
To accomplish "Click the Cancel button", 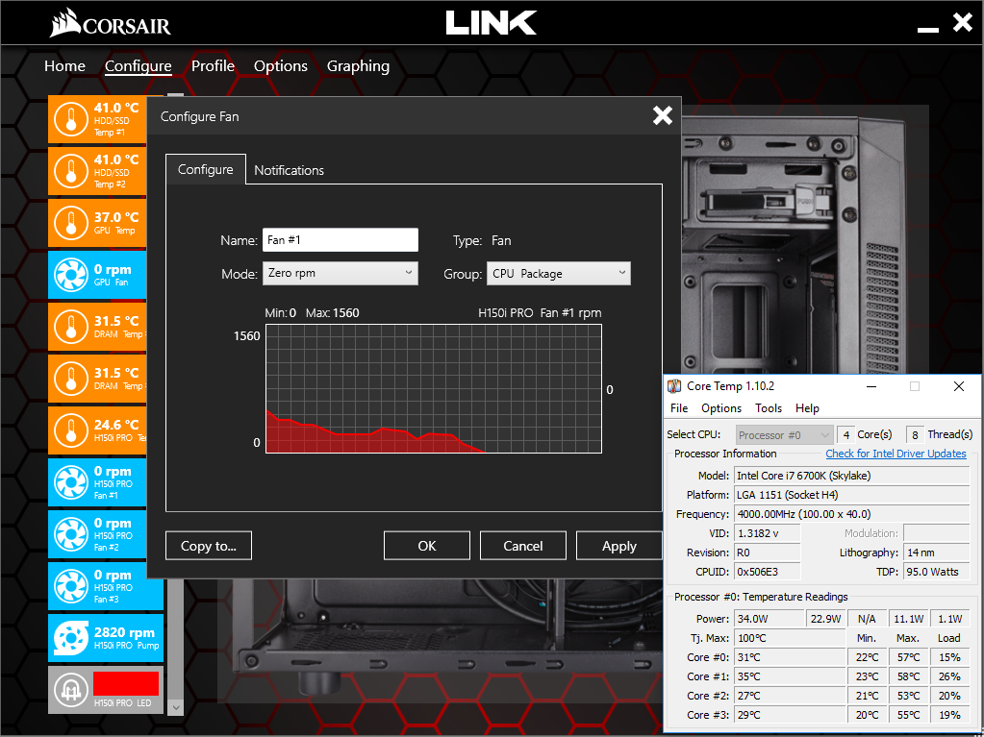I will pyautogui.click(x=522, y=545).
